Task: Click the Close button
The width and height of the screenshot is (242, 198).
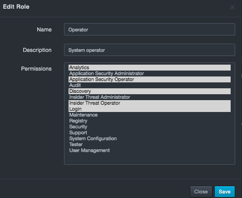Action: [201, 192]
